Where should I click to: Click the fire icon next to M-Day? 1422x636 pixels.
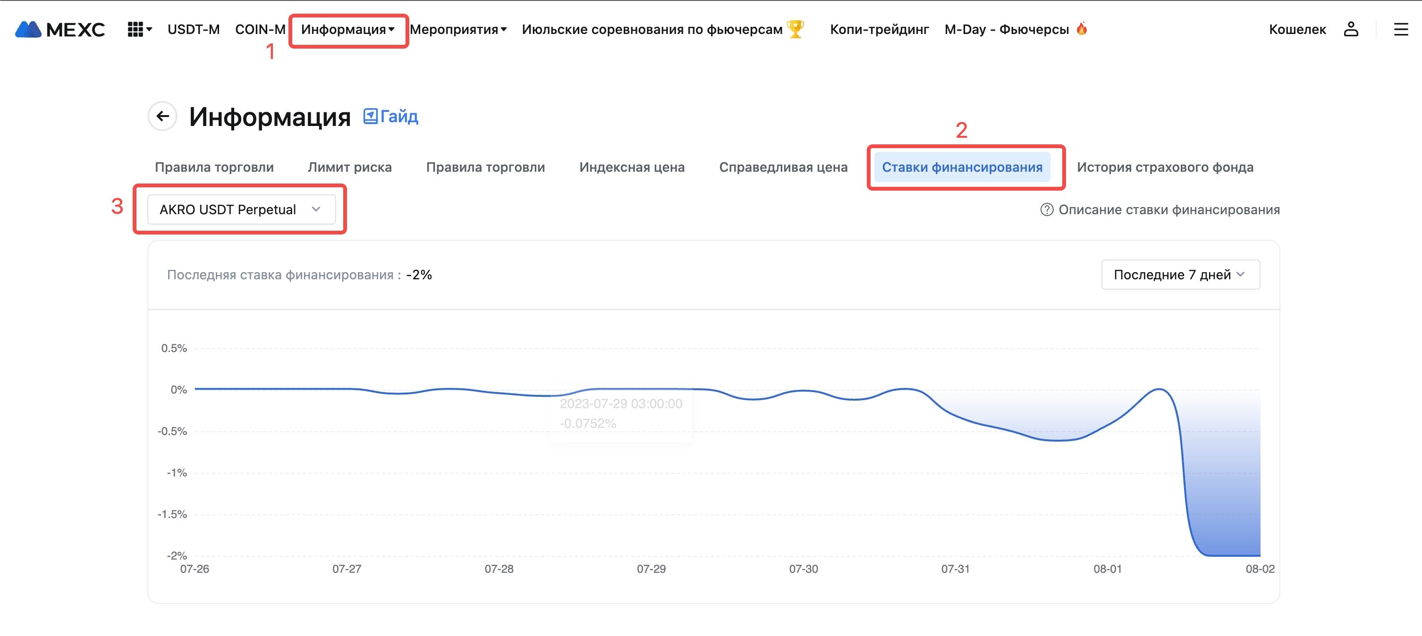pos(1082,29)
